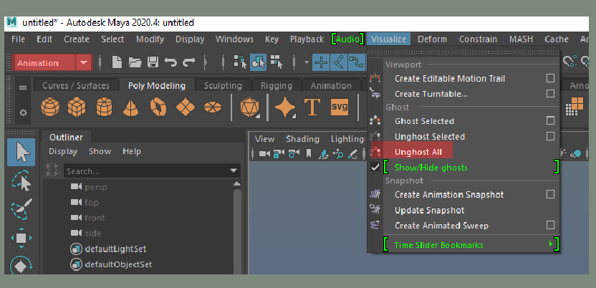Open Create Turntable option box
This screenshot has height=288, width=596.
click(x=550, y=93)
